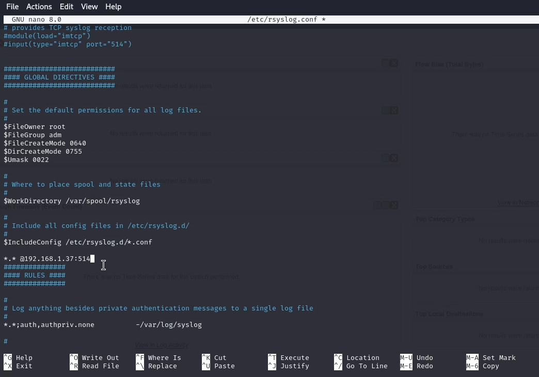Click the 'Set the default permissions' comment
Screen dimensions: 539x377
102,110
